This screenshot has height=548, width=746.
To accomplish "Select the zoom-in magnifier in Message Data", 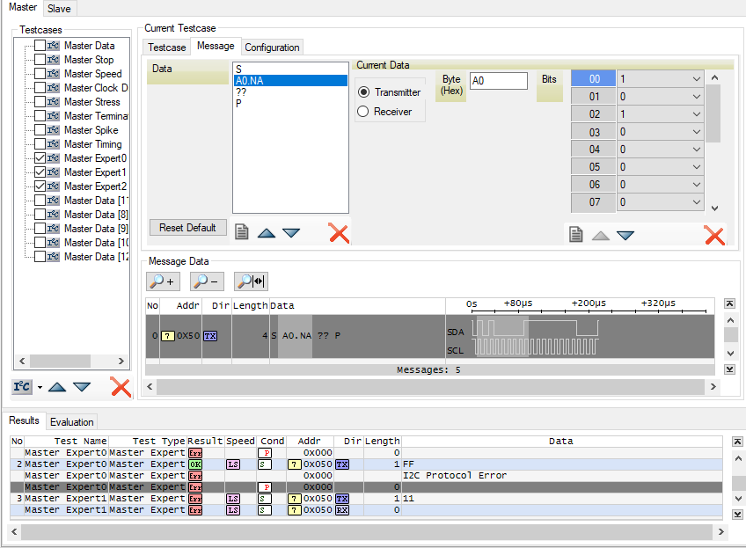I will (162, 281).
